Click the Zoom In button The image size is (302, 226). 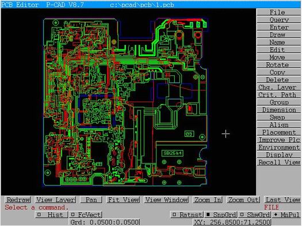(x=208, y=200)
